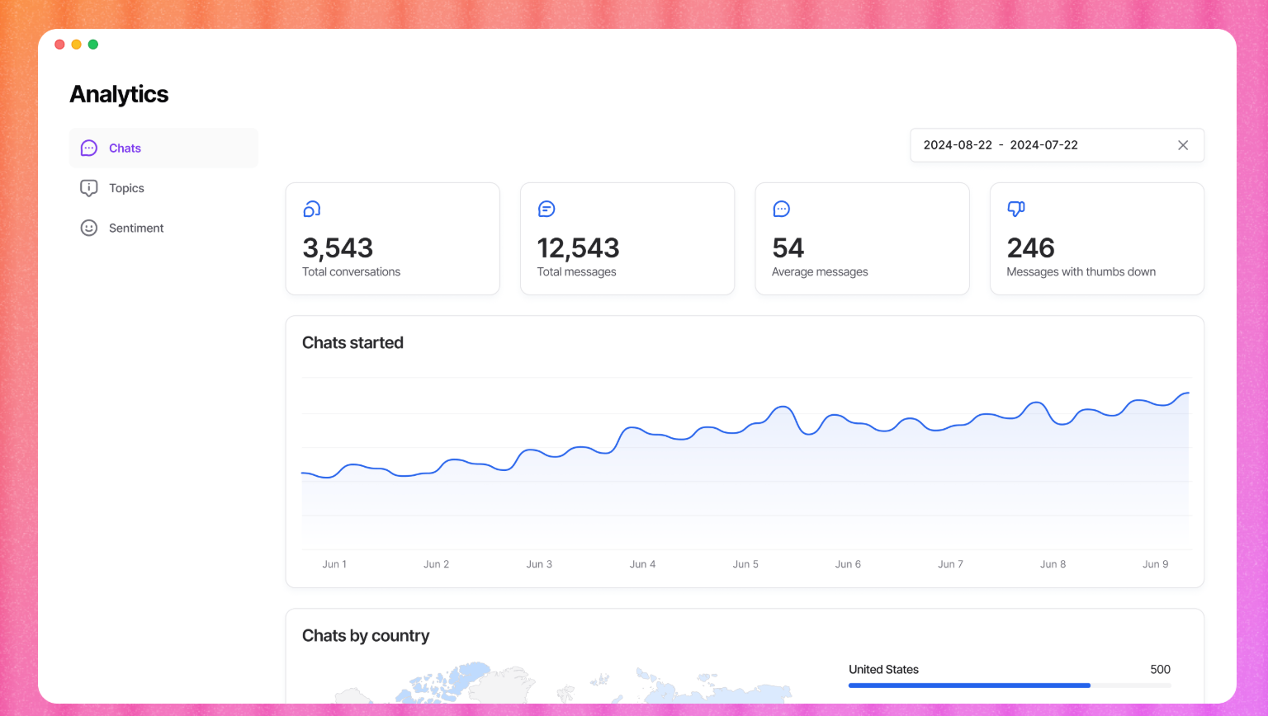This screenshot has height=716, width=1268.
Task: Click the Jun 9 chart label
Action: (1154, 564)
